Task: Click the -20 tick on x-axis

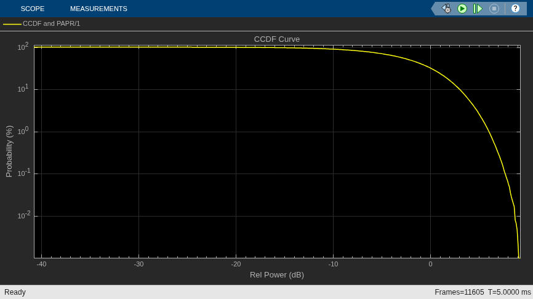Action: pos(236,265)
